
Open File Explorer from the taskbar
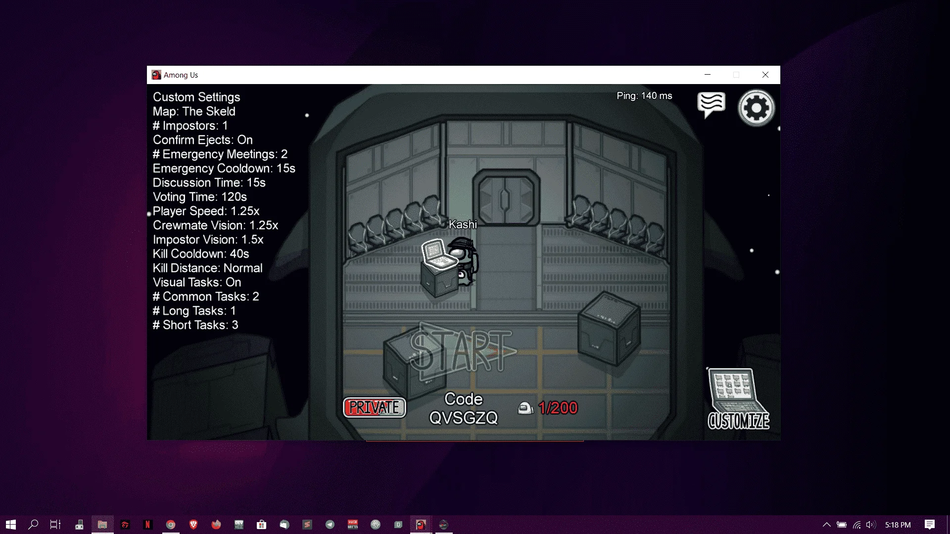coord(102,525)
